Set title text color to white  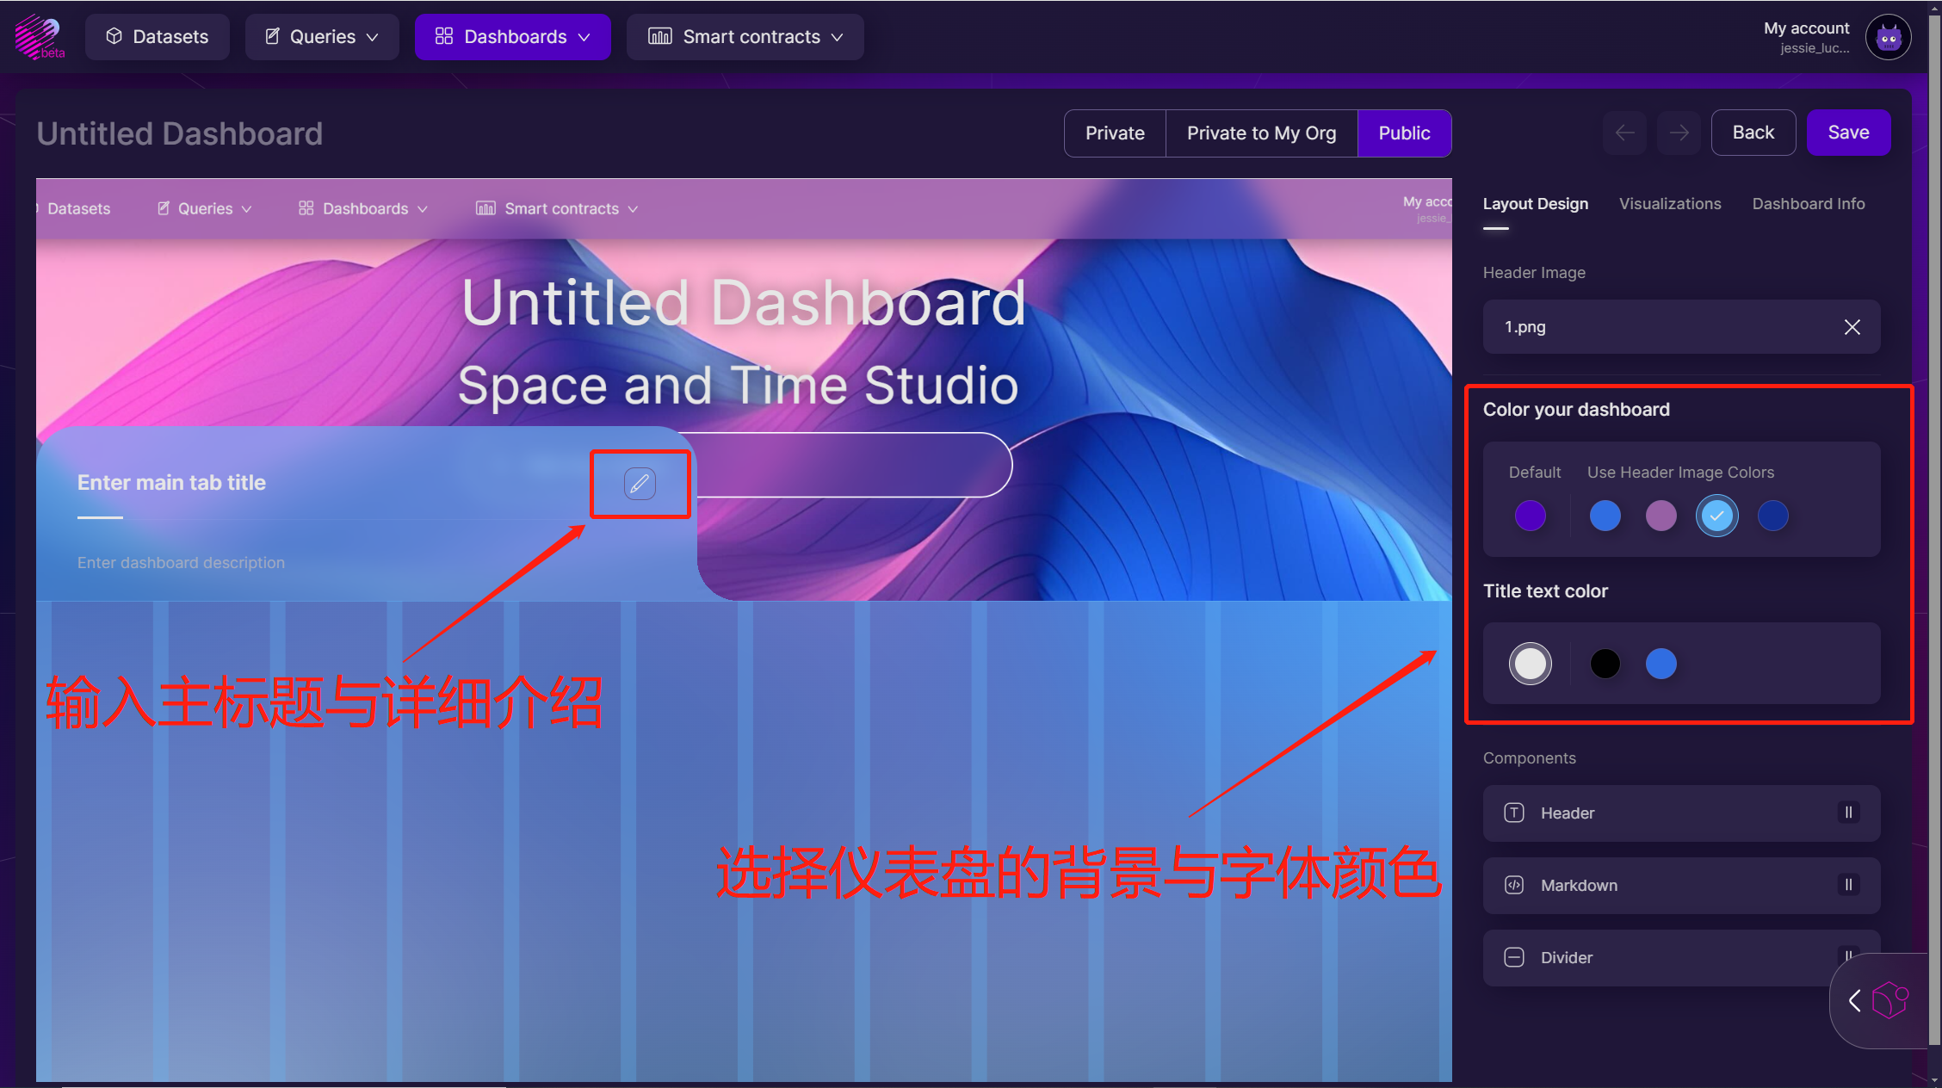[1530, 664]
